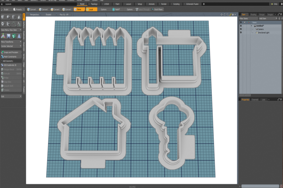Open the Perspective view dropdown
Image resolution: width=283 pixels, height=188 pixels.
(34, 15)
